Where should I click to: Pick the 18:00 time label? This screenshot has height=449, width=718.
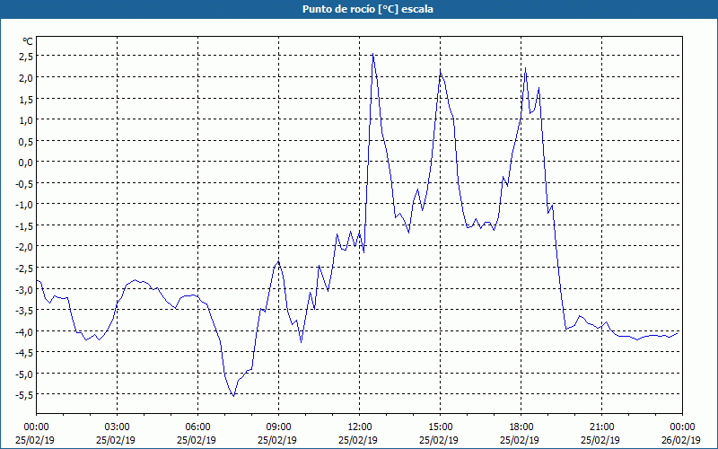click(521, 427)
